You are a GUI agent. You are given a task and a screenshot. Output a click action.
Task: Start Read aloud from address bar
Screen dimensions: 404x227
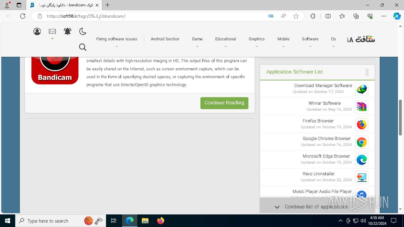tap(283, 16)
